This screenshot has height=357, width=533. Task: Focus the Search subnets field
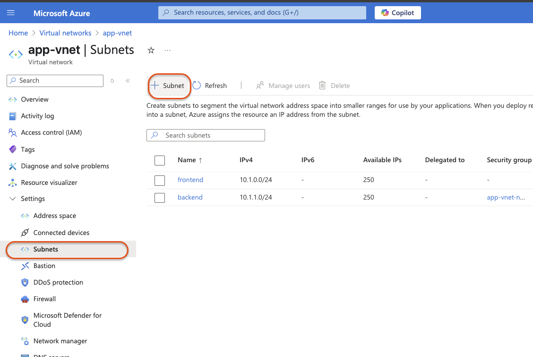click(206, 135)
